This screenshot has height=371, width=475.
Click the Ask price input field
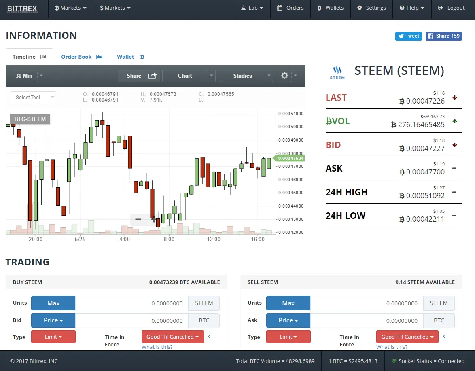(x=367, y=320)
